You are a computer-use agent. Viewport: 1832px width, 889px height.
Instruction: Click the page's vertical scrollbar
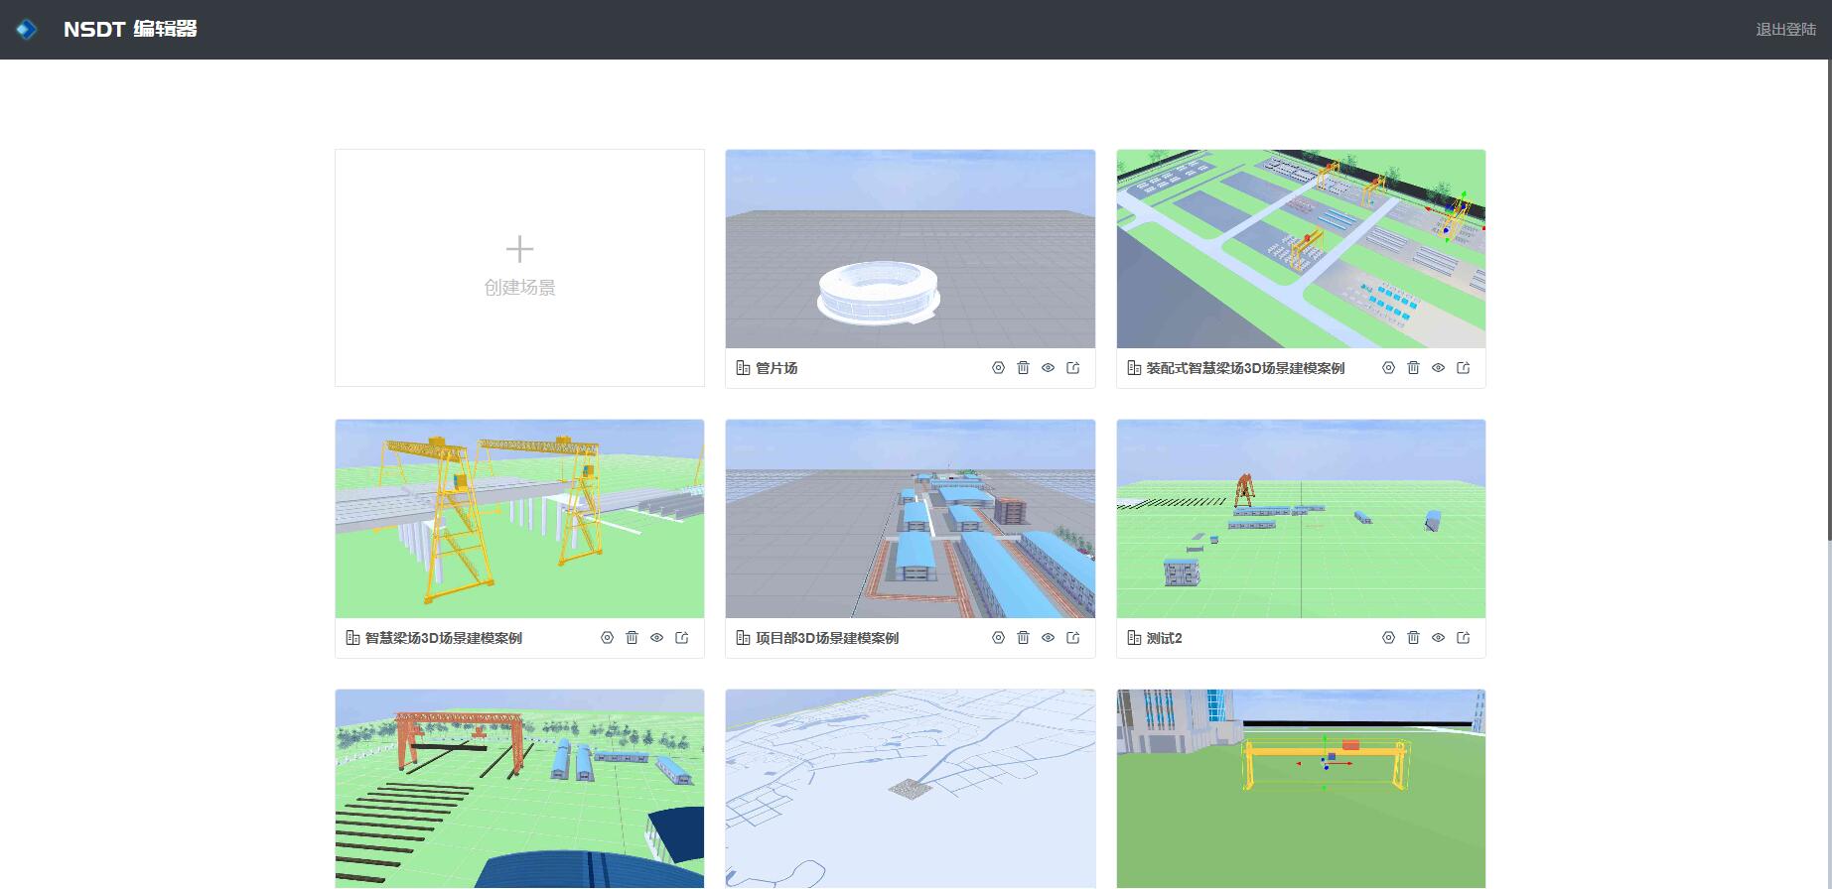[x=1829, y=298]
